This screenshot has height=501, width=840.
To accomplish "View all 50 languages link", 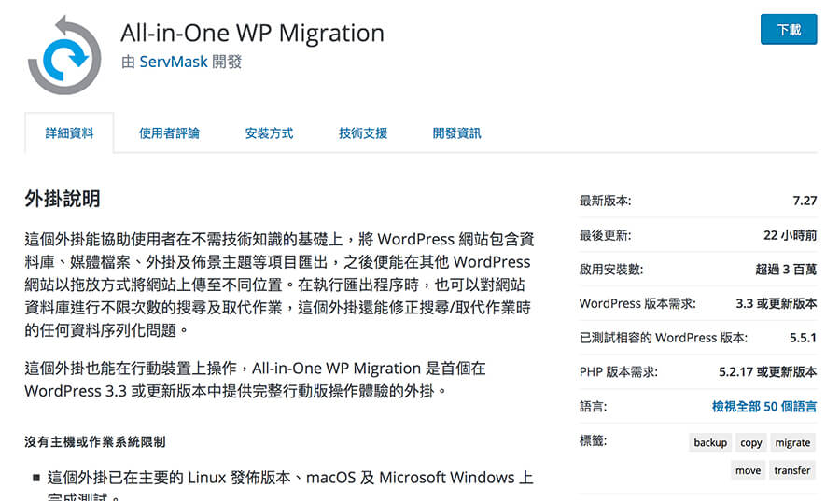I will (763, 407).
